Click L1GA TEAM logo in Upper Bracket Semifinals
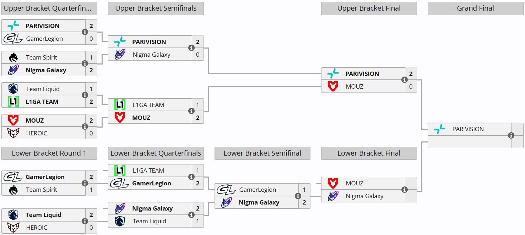Screen dimensions: 525x235 [x=120, y=105]
